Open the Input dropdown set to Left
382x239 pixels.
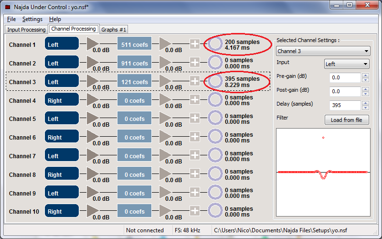coord(347,64)
